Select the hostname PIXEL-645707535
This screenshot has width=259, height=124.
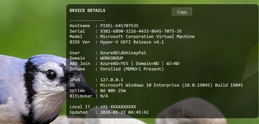(119, 26)
